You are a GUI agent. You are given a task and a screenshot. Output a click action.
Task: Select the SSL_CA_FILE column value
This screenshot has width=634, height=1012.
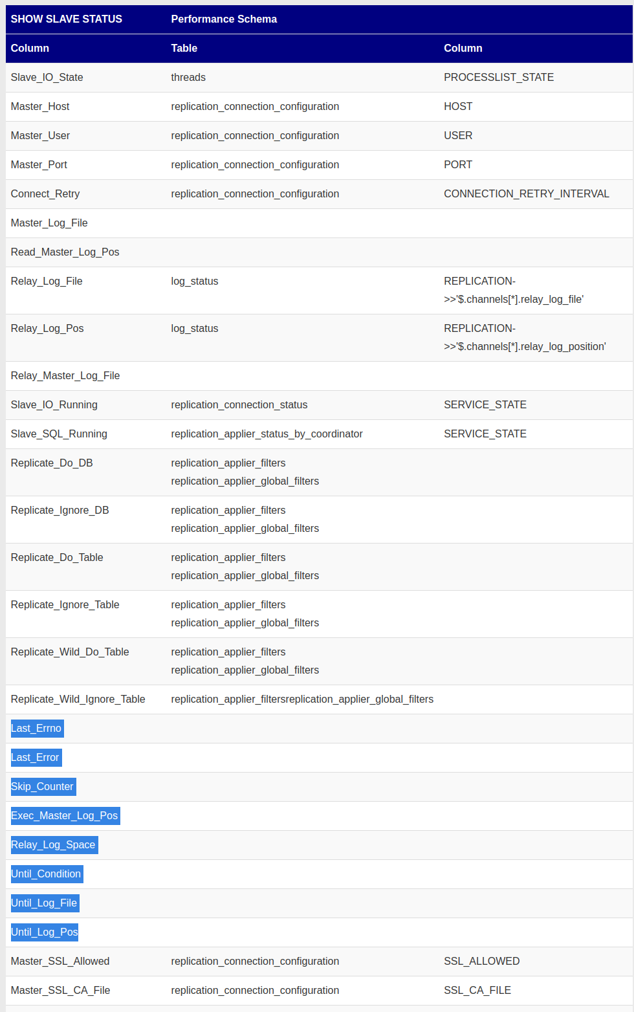point(477,991)
